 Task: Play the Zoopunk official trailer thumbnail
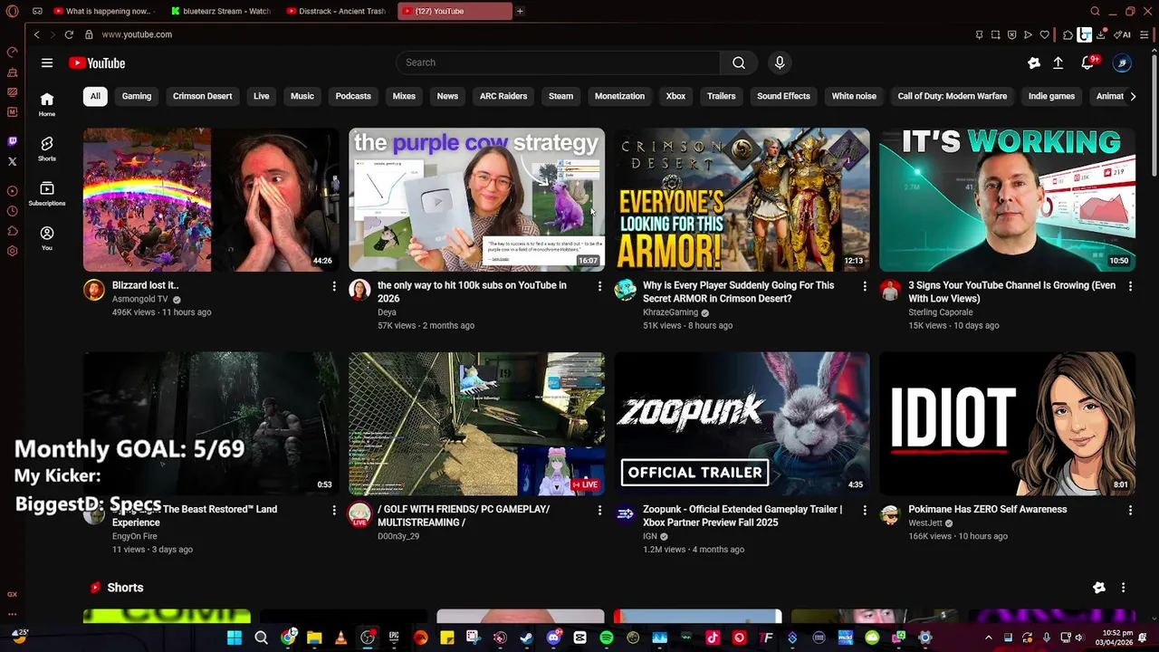click(x=742, y=424)
